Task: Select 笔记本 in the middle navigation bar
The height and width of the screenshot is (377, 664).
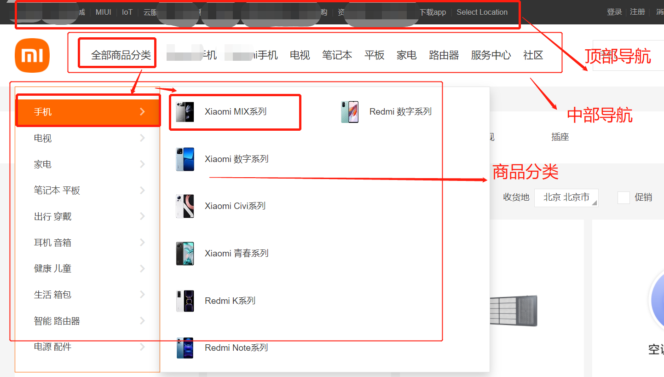Action: pos(337,55)
